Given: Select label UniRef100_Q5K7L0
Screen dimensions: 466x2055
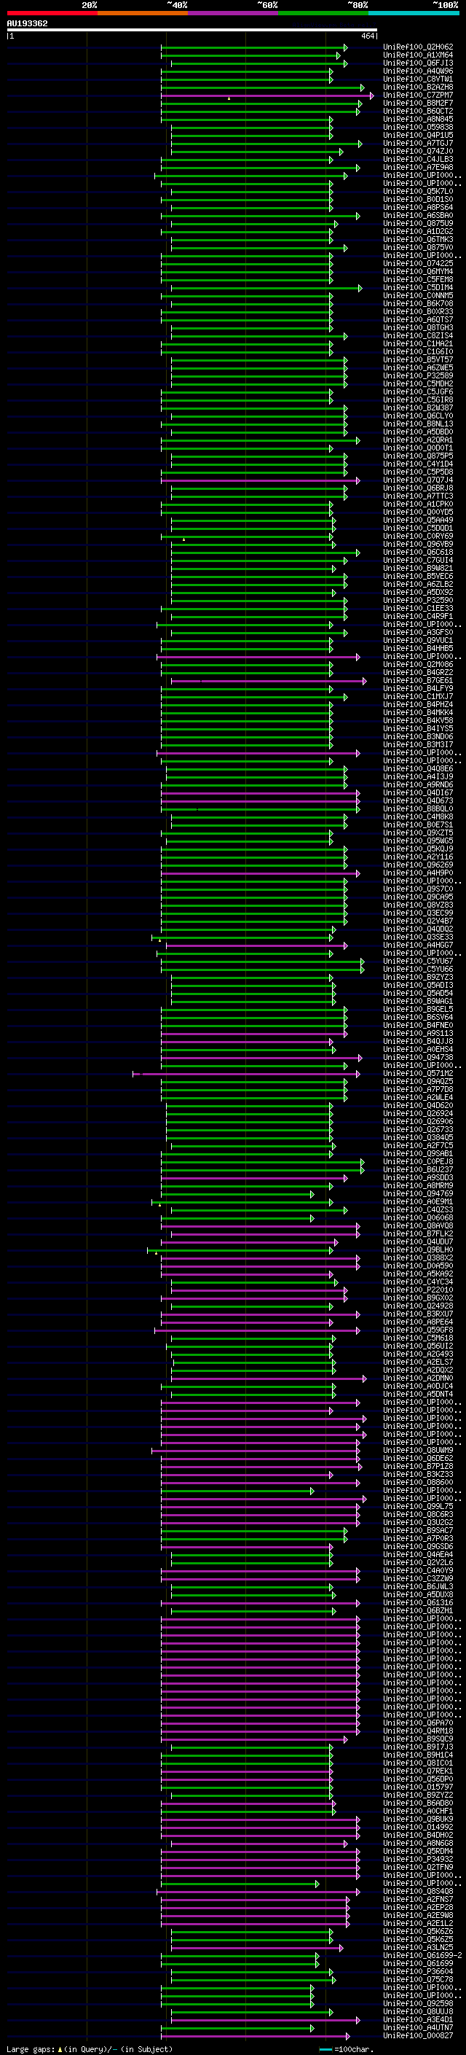Looking at the screenshot, I should (x=417, y=192).
